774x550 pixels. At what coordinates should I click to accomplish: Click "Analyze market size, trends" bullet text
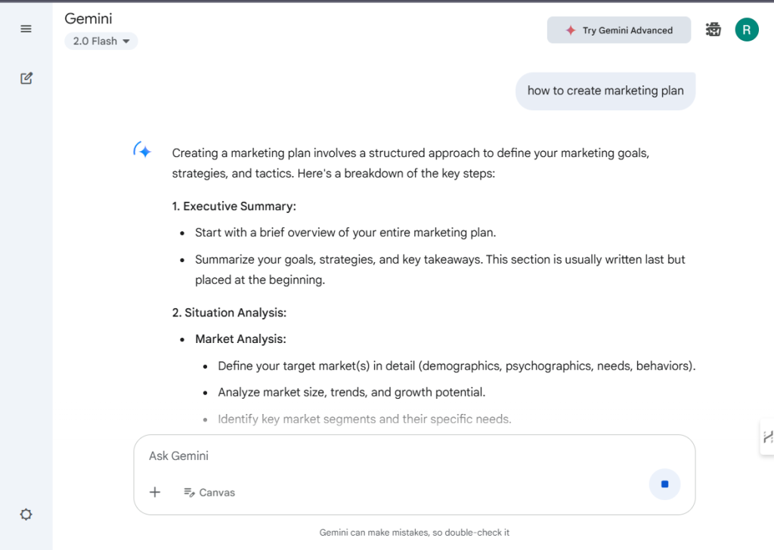(x=351, y=392)
